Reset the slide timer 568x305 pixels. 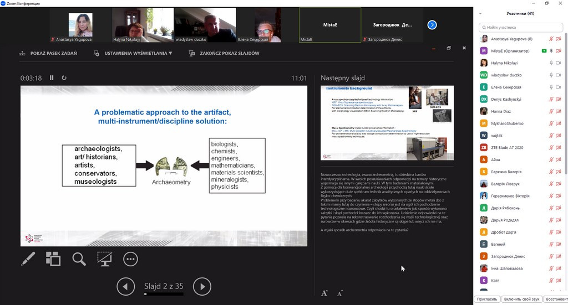coord(64,77)
